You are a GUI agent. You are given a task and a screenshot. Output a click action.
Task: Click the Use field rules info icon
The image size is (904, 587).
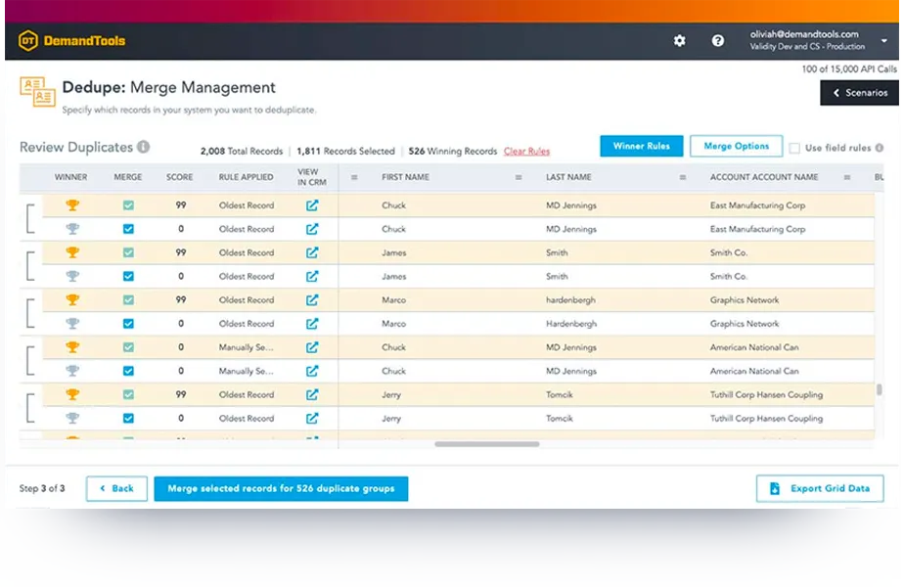point(880,148)
